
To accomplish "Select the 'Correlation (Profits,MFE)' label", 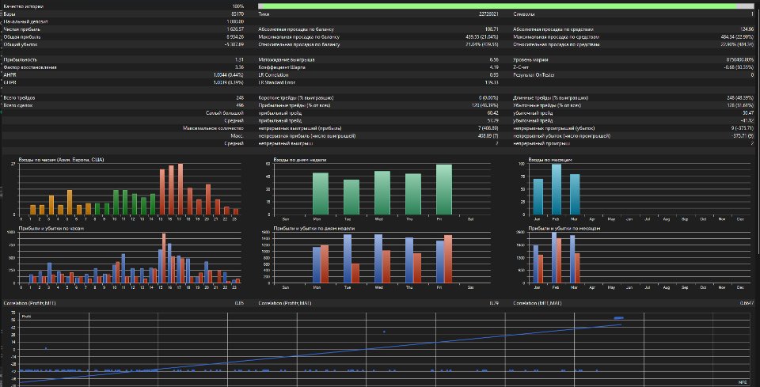I will (28, 304).
